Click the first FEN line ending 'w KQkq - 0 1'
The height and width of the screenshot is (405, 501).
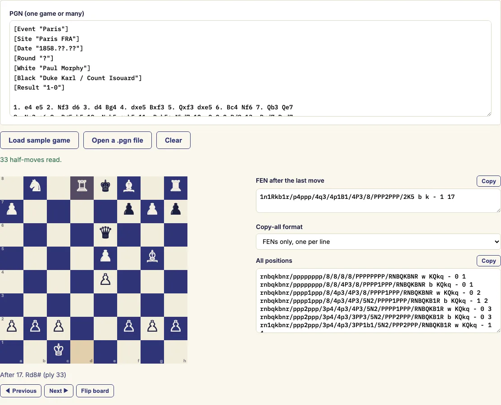(363, 276)
